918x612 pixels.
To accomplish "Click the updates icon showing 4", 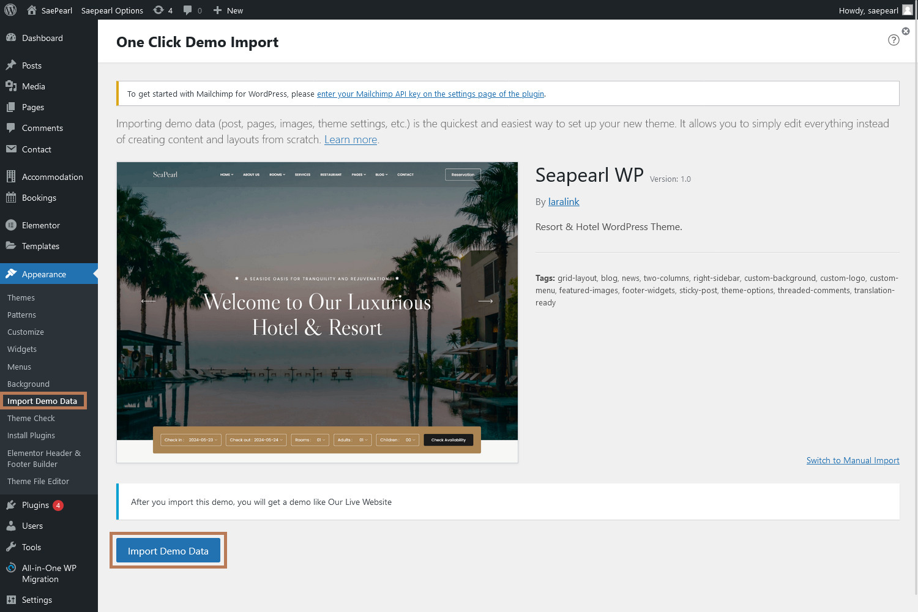I will [159, 10].
